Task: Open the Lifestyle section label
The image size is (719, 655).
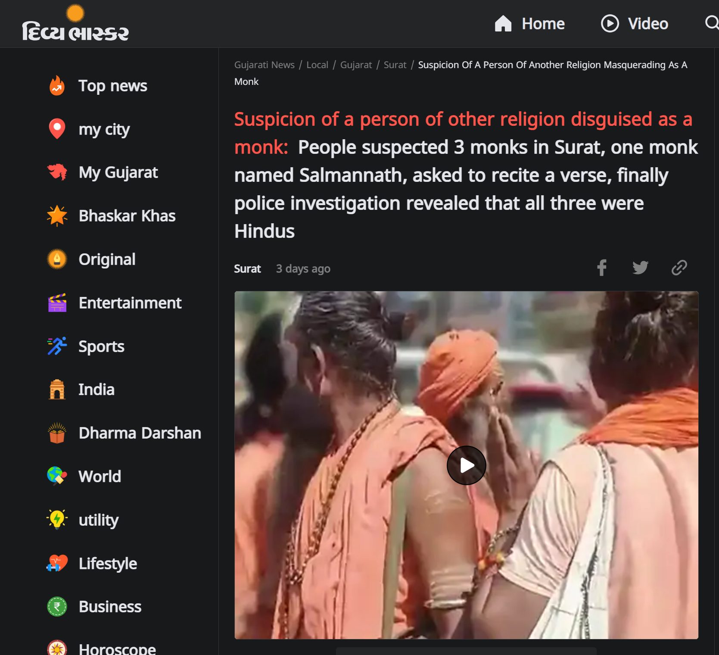Action: point(108,564)
